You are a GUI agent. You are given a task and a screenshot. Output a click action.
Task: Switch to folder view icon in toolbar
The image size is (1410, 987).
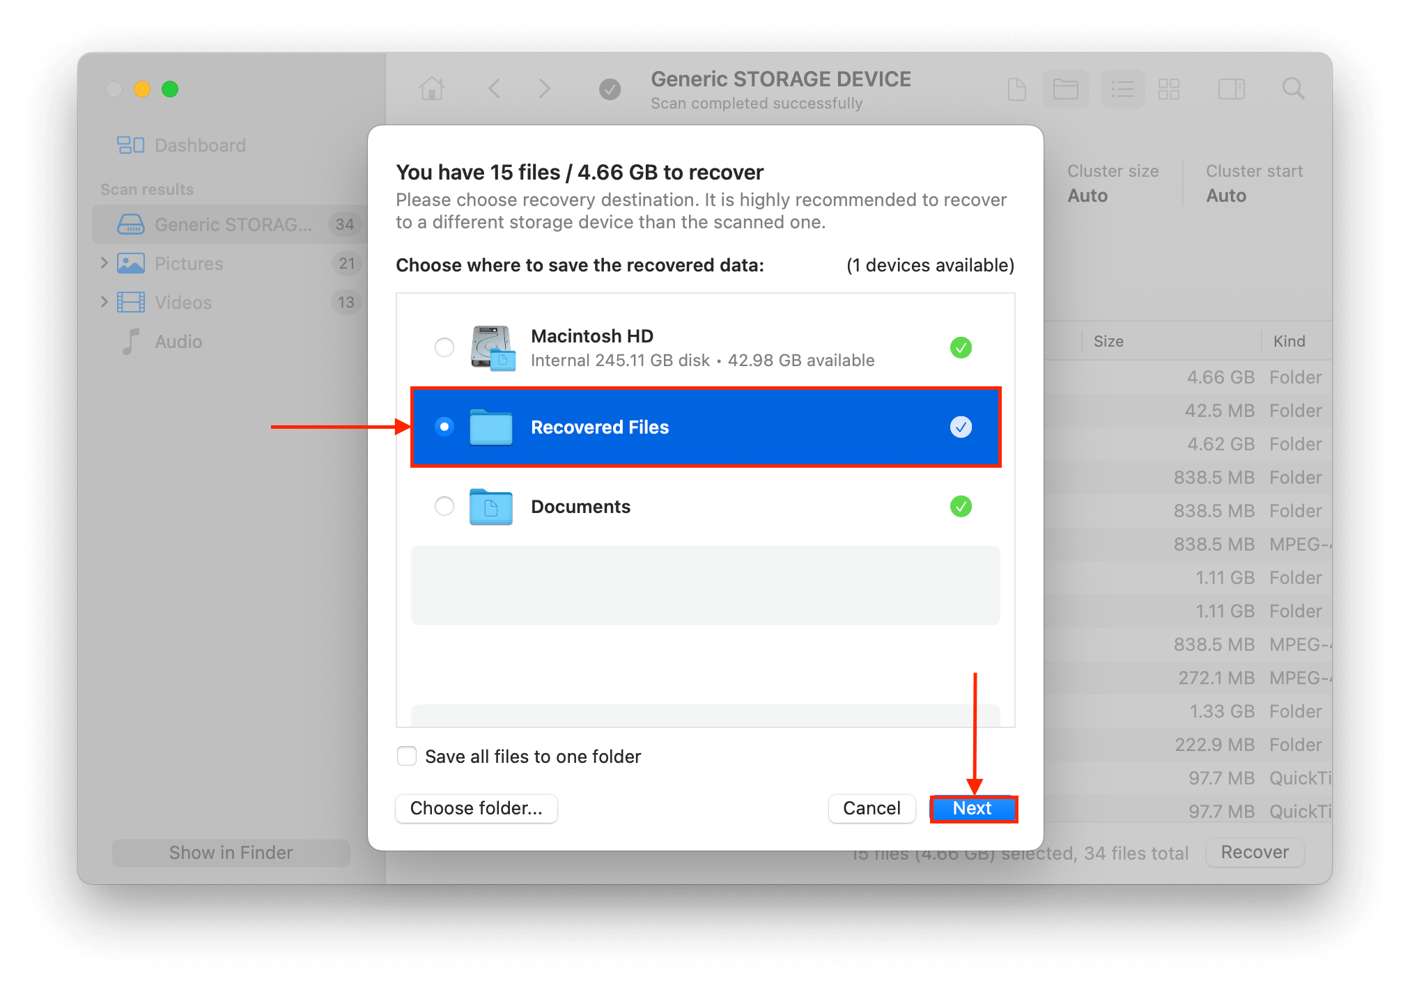tap(1066, 89)
